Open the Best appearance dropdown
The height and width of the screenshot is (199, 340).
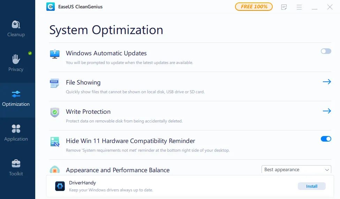(x=296, y=170)
